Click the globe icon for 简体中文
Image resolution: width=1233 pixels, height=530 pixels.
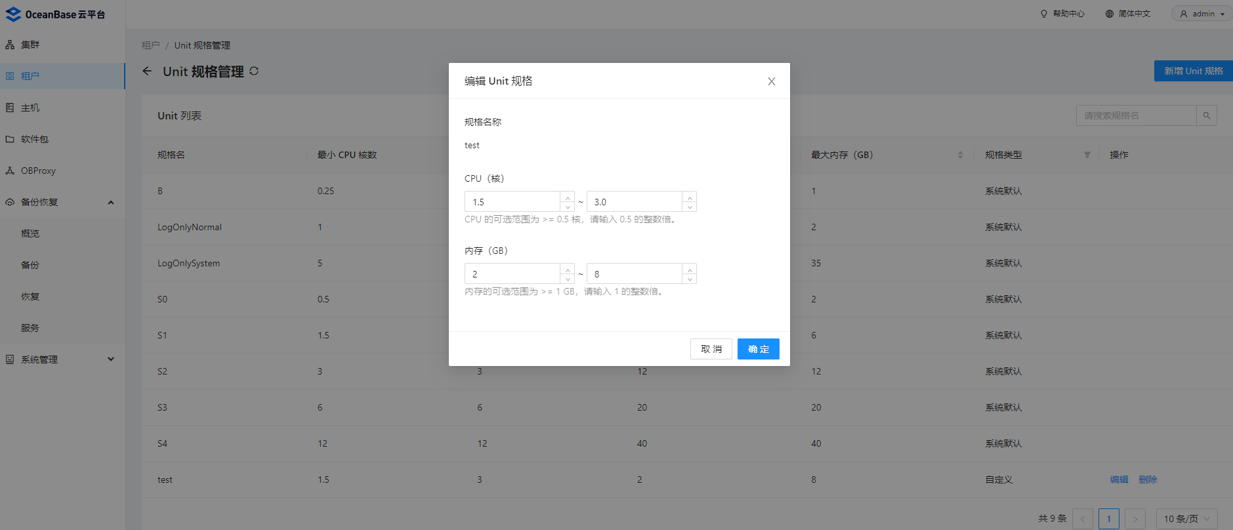tap(1110, 14)
